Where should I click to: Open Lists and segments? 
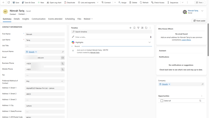click(x=86, y=3)
